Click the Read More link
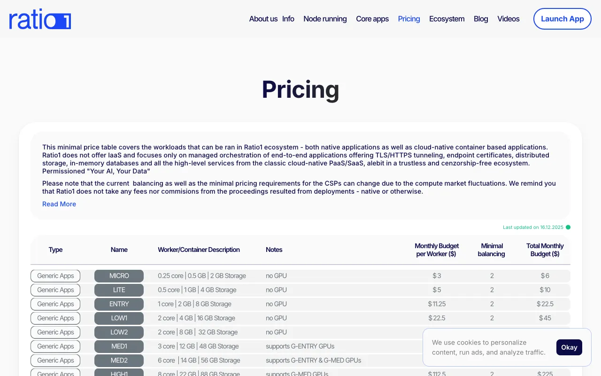Screen dimensions: 601x376 59,204
